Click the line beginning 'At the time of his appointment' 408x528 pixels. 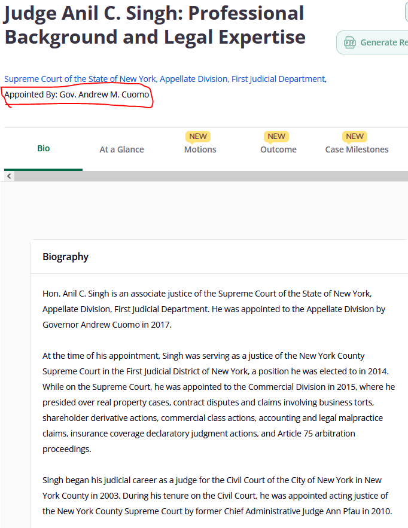[x=203, y=356]
